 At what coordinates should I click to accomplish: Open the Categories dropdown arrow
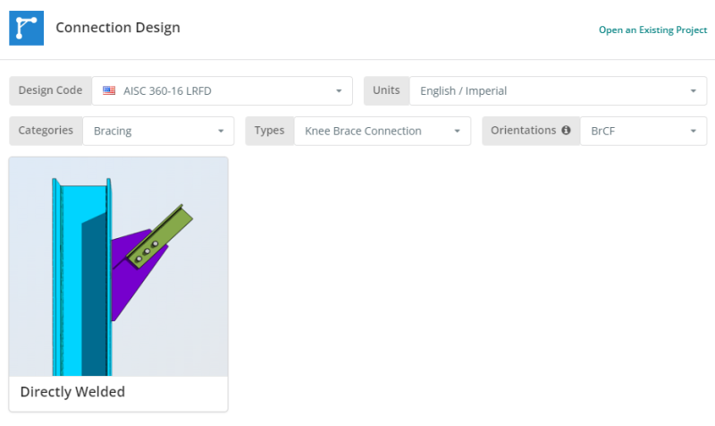pos(221,132)
